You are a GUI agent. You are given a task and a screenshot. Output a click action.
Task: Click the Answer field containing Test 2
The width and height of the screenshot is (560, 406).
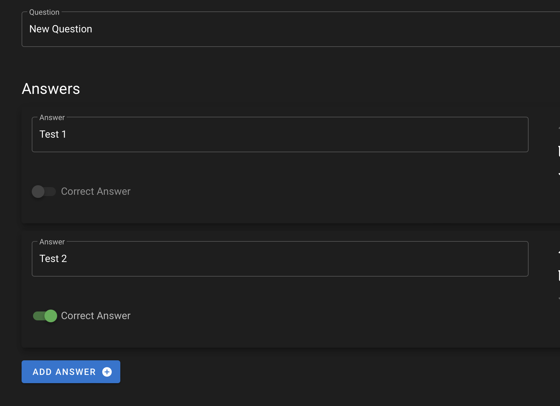tap(280, 259)
